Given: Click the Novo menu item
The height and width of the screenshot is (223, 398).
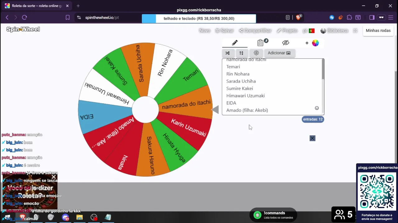Looking at the screenshot, I should point(205,31).
